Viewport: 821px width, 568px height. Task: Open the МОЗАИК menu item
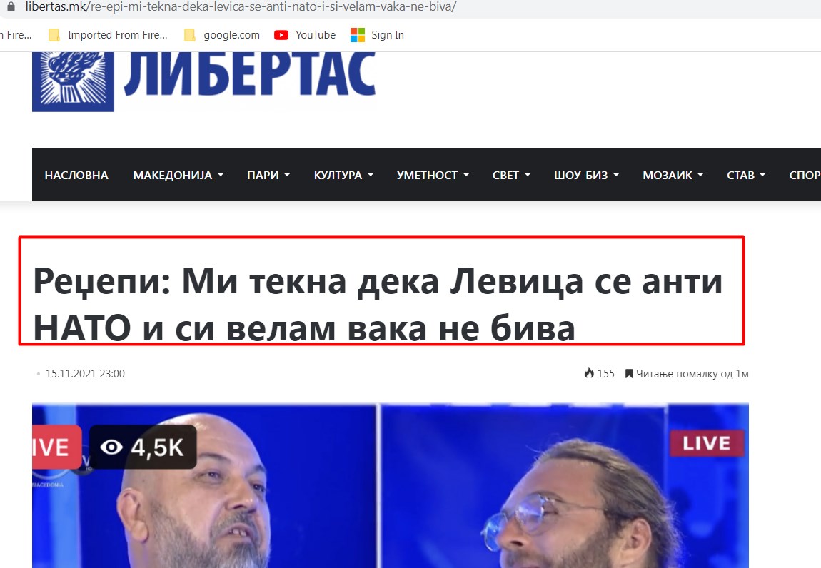[673, 175]
